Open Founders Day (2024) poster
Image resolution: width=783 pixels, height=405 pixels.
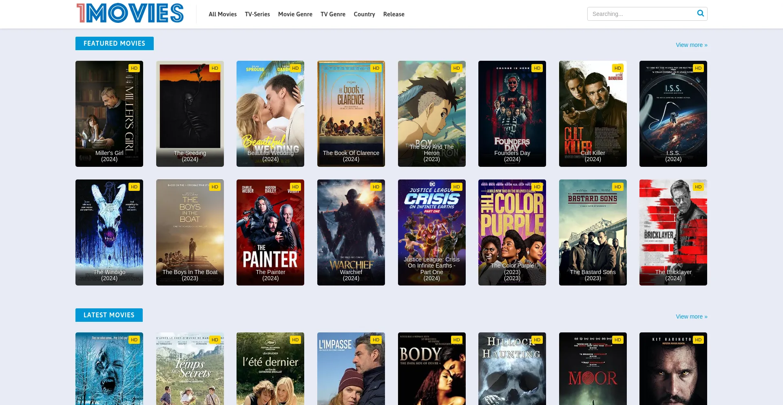(512, 114)
